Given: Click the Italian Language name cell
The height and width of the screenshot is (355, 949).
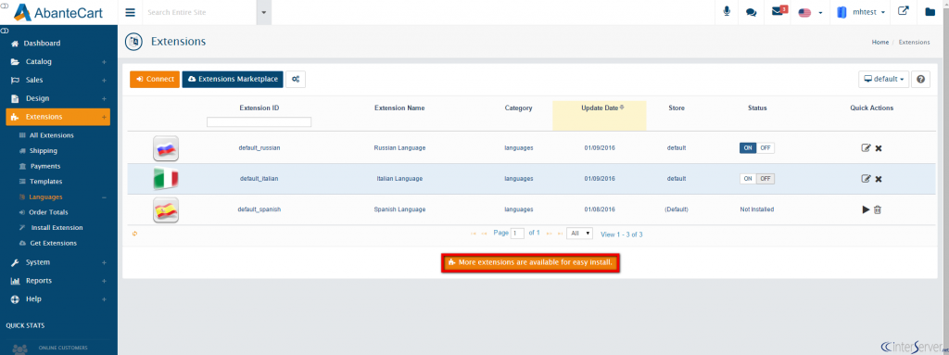Looking at the screenshot, I should (399, 179).
